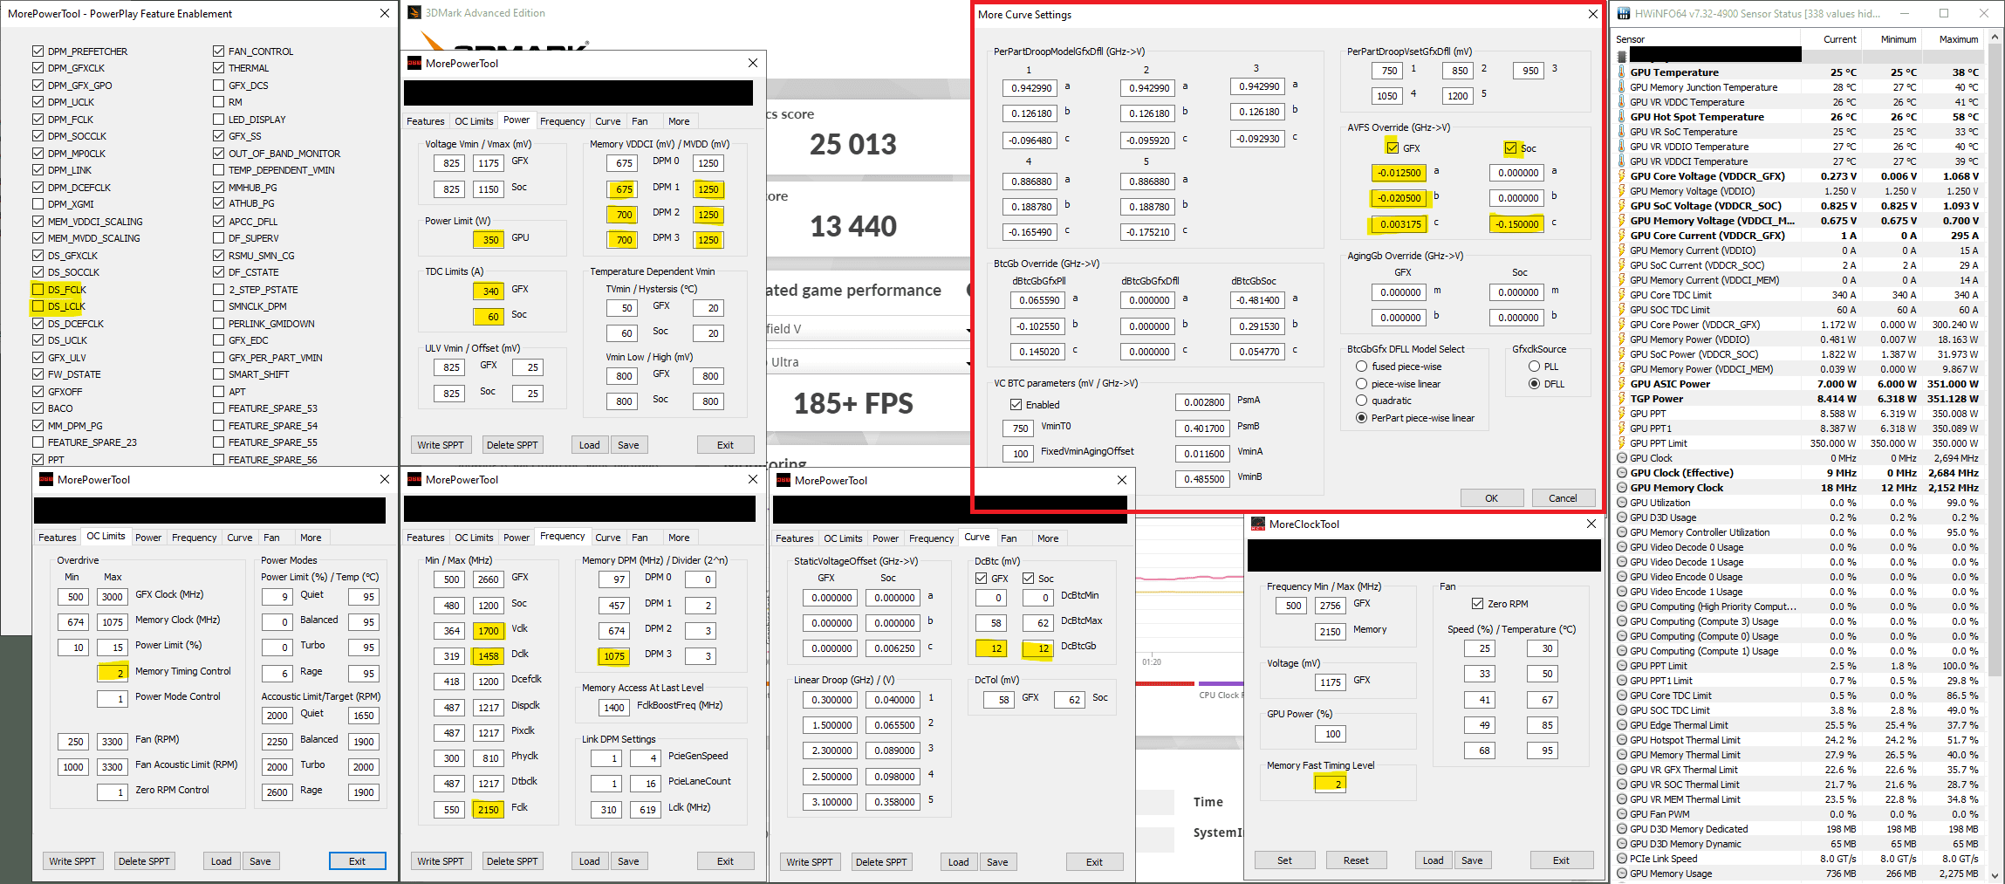This screenshot has width=2005, height=884.
Task: Check the GFX_DCS feature checkbox
Action: point(218,86)
